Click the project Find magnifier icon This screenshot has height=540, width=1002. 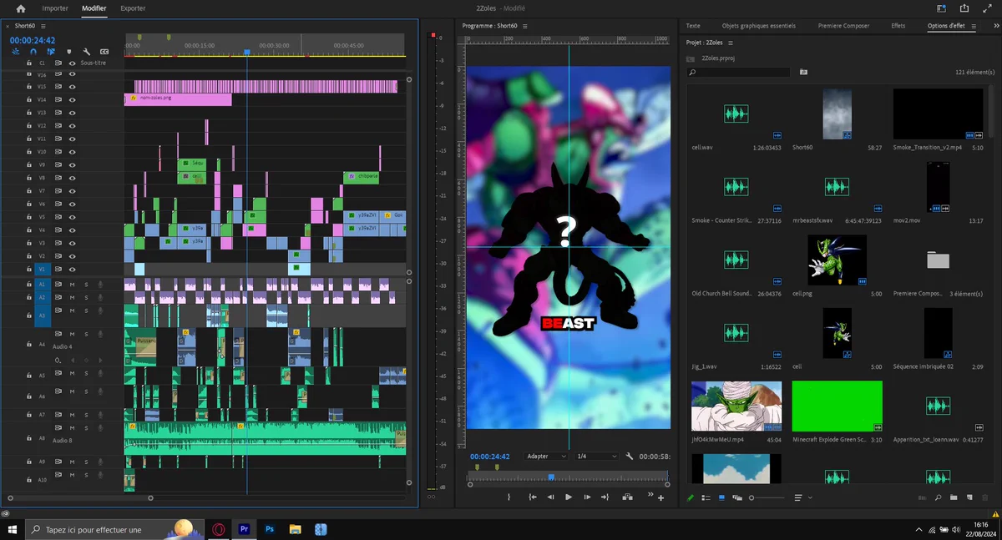(939, 497)
